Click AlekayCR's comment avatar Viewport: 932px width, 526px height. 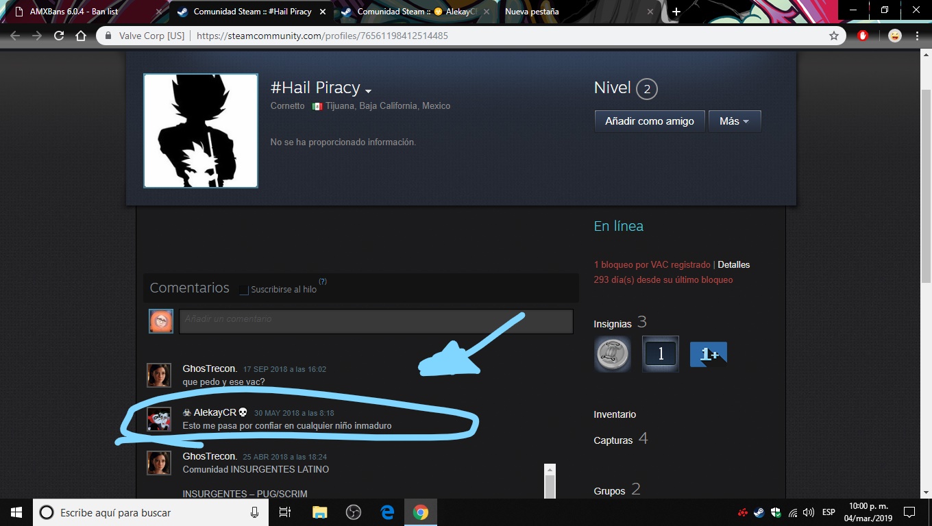tap(159, 419)
